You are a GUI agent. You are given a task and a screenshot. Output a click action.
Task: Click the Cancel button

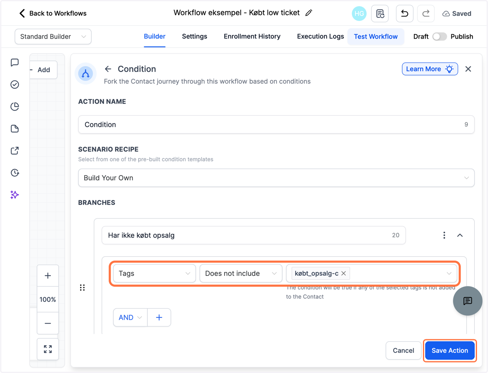point(403,350)
